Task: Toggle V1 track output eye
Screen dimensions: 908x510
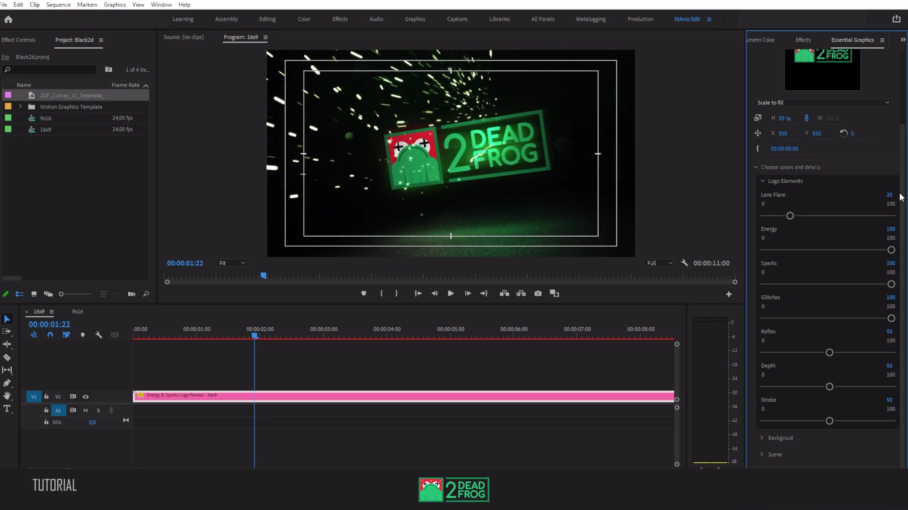Action: [x=86, y=397]
